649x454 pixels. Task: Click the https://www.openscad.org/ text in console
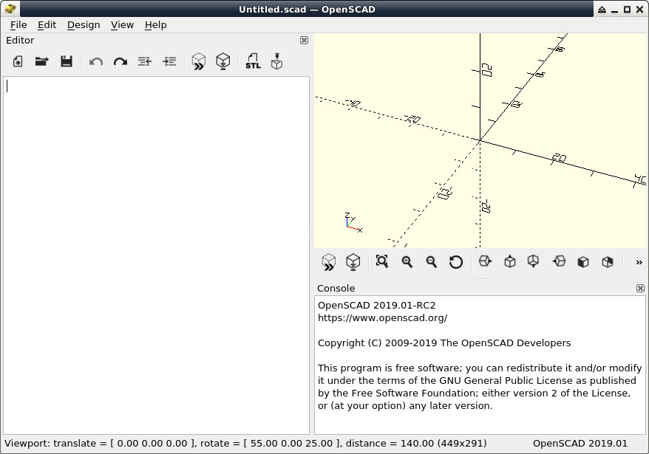382,318
